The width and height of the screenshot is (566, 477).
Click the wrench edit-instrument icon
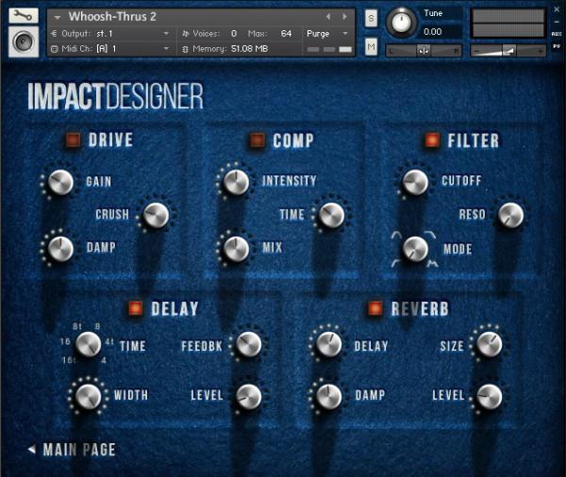[23, 16]
